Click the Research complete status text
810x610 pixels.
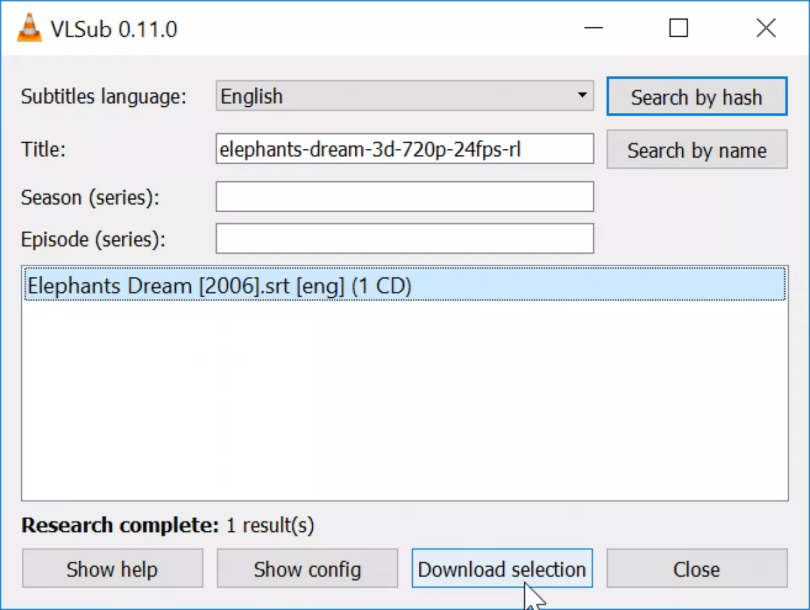click(x=167, y=525)
